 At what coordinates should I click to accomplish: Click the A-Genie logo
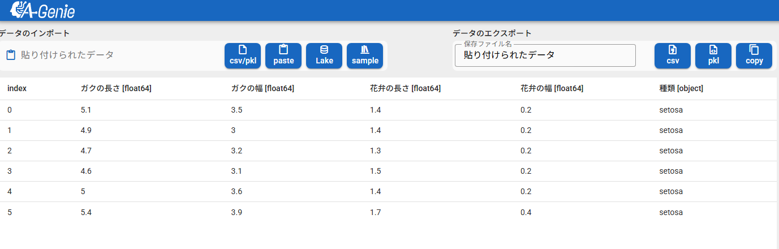43,10
